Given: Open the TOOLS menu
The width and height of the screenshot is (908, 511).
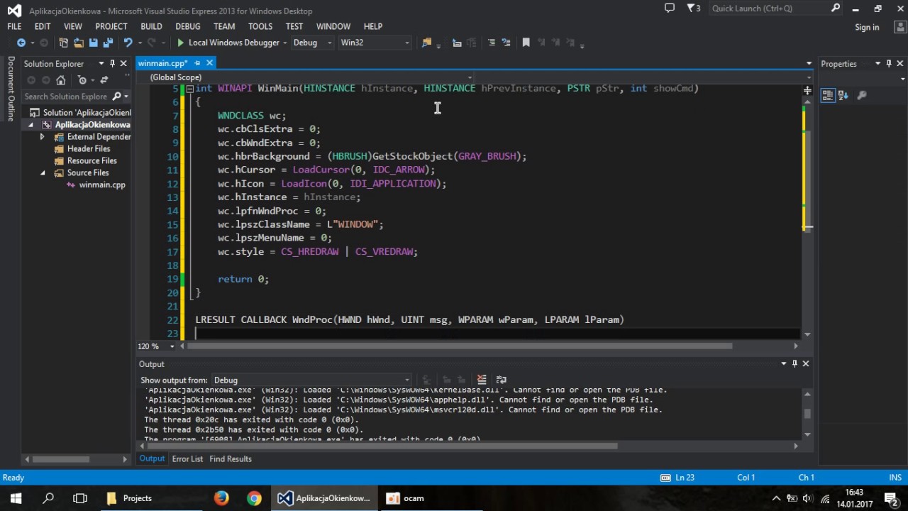Looking at the screenshot, I should [260, 26].
